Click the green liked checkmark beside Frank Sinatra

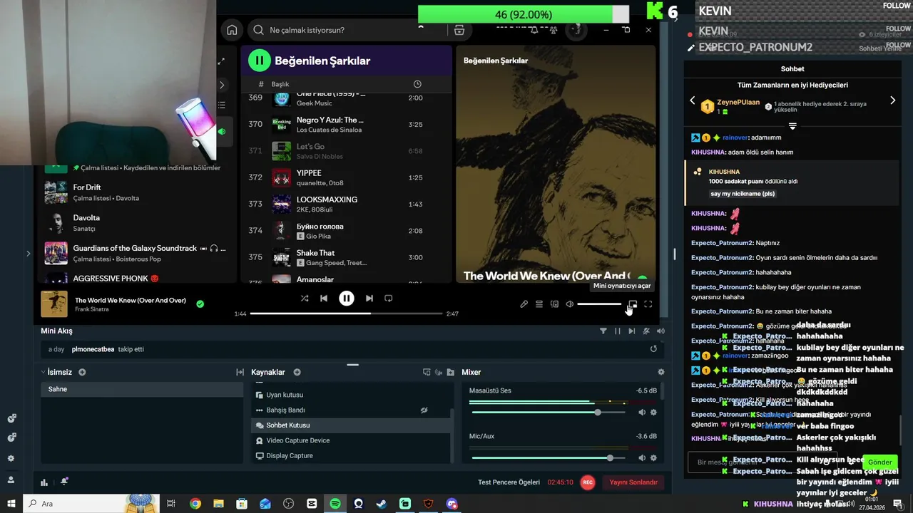200,304
